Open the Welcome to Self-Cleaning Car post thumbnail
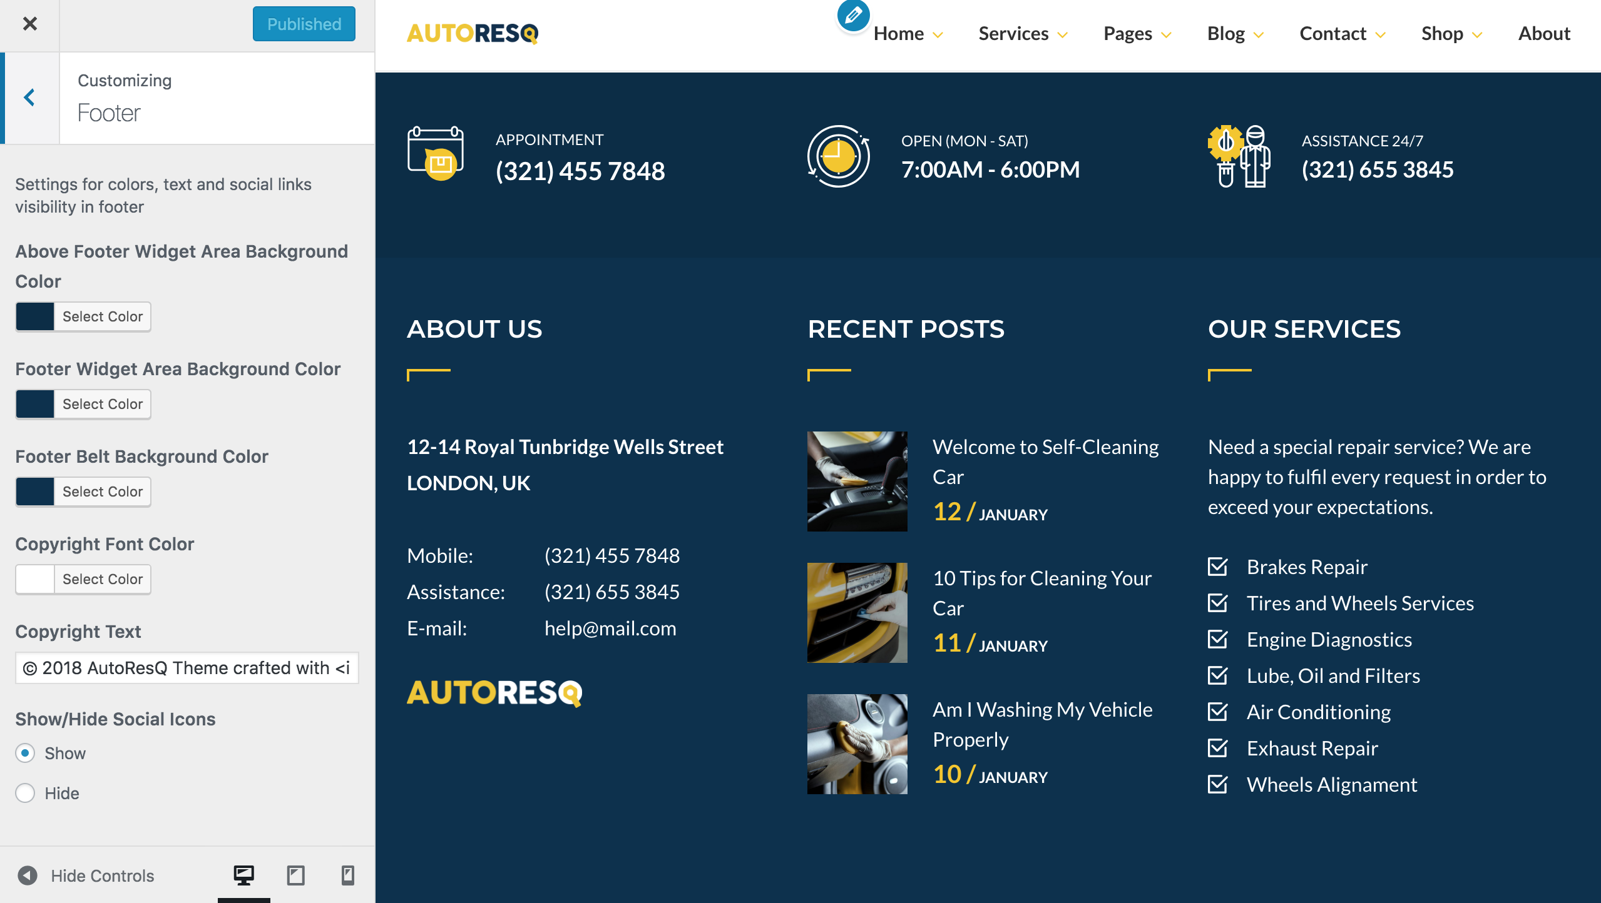 pos(857,482)
